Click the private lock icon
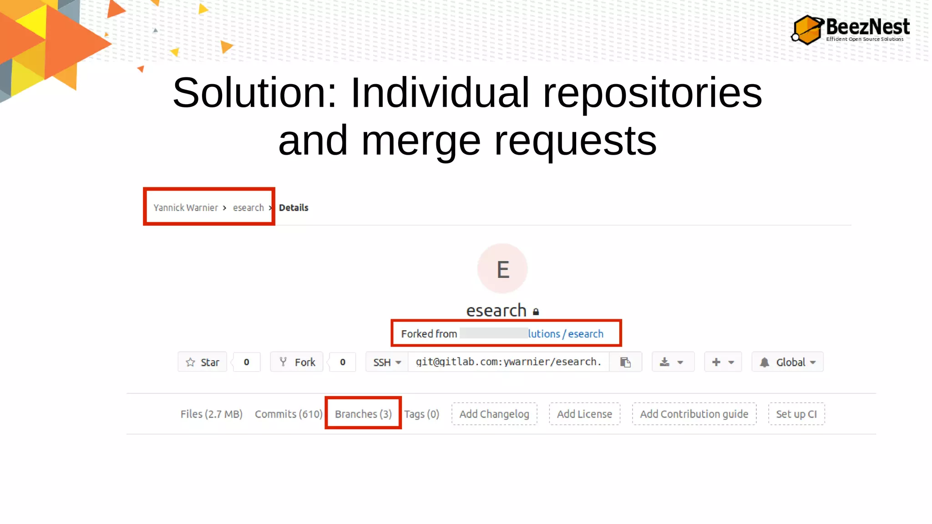The height and width of the screenshot is (524, 932). 536,312
